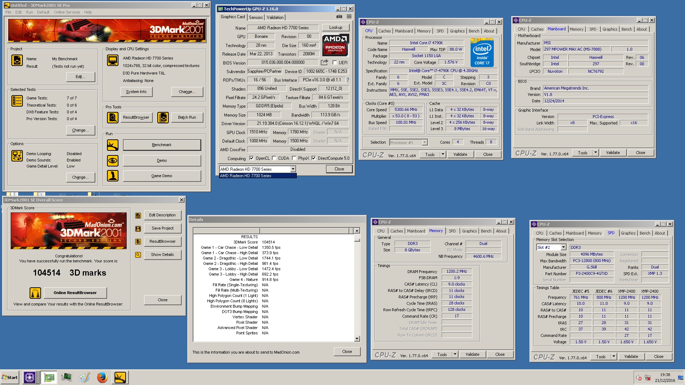Click the Edit Description icon in Overall Score
The height and width of the screenshot is (385, 685).
click(138, 216)
